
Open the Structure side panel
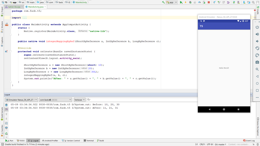tap(2, 27)
